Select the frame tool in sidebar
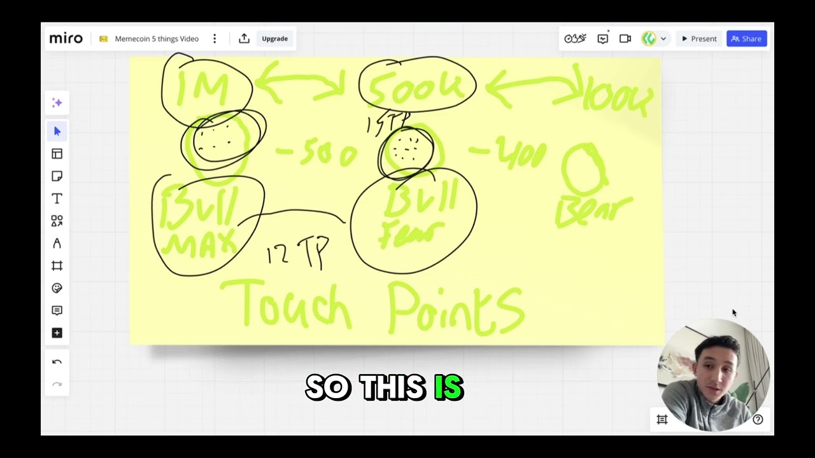Screen dimensions: 815x458 pos(57,266)
